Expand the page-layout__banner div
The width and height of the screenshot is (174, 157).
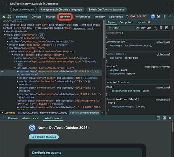7,42
